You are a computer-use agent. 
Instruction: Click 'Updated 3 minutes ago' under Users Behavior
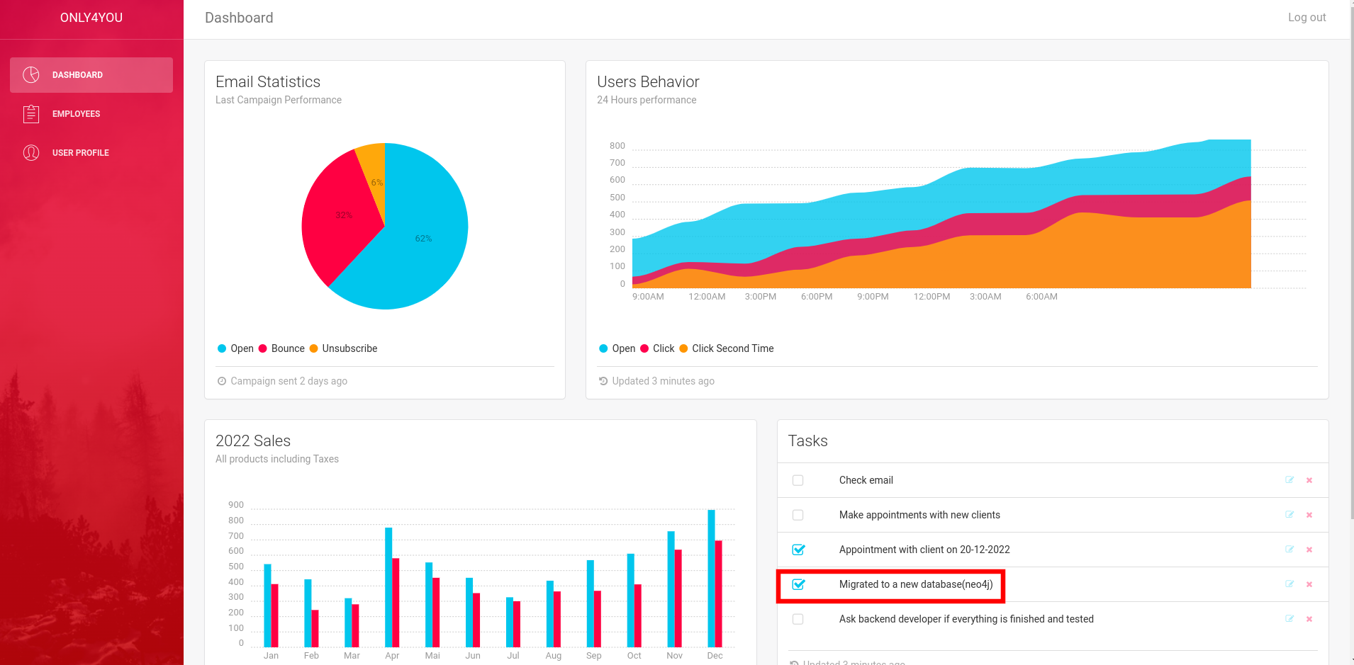point(663,381)
